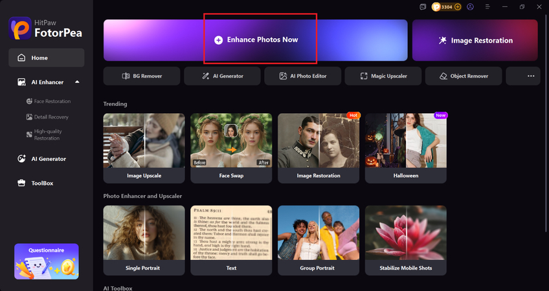Click the ToolBox briefcase icon
The height and width of the screenshot is (291, 549).
(21, 183)
